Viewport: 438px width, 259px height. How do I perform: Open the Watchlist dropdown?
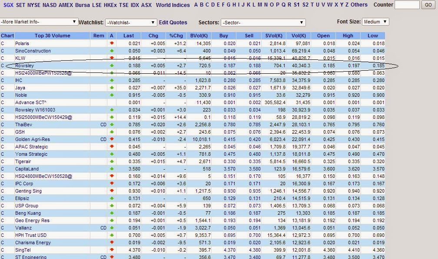(x=131, y=23)
